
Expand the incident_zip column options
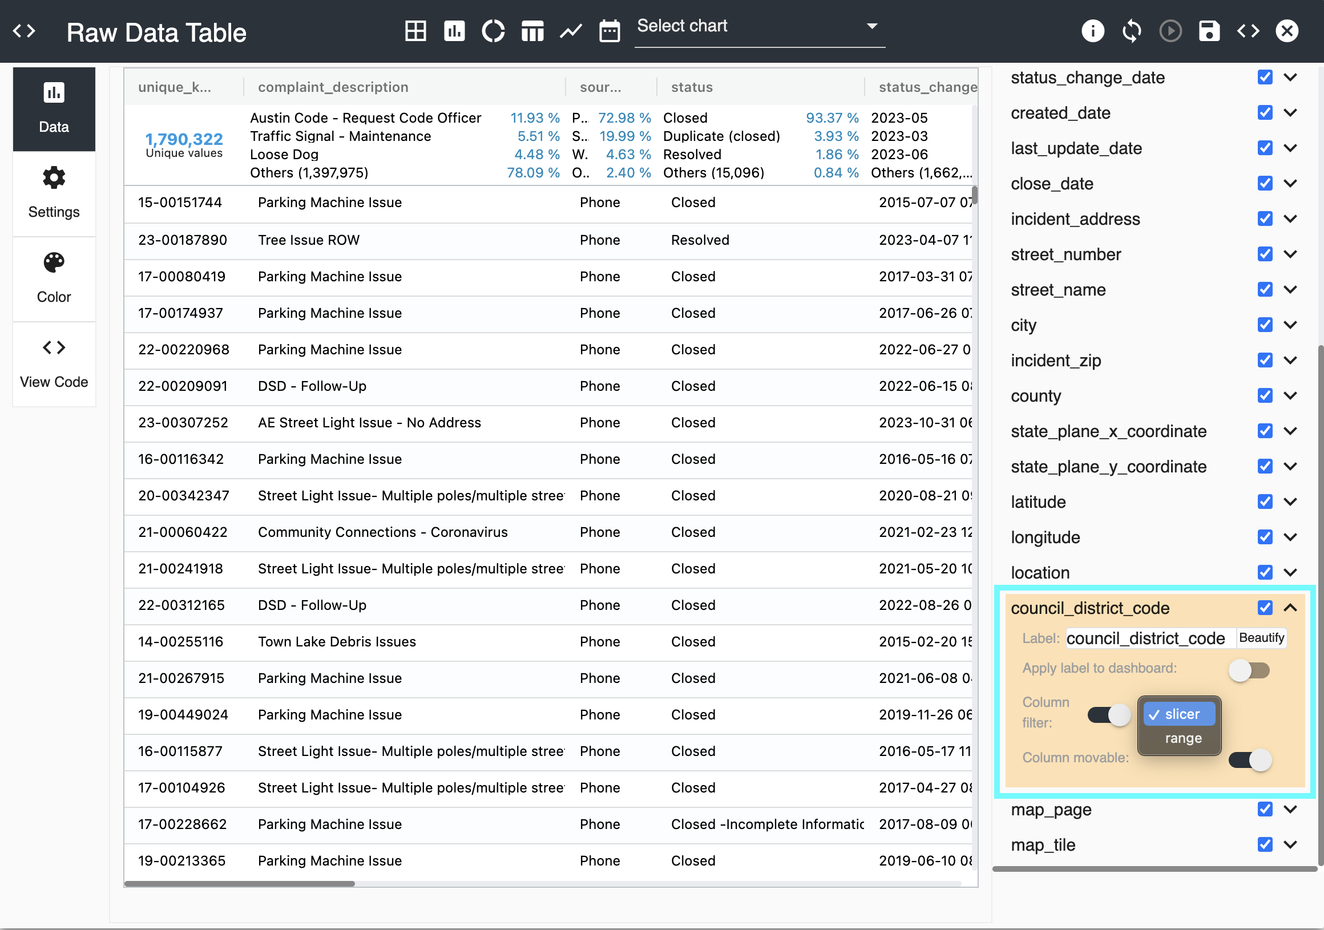click(1290, 361)
